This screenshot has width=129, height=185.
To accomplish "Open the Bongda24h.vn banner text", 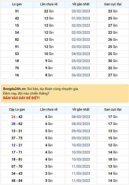I will [41, 89].
